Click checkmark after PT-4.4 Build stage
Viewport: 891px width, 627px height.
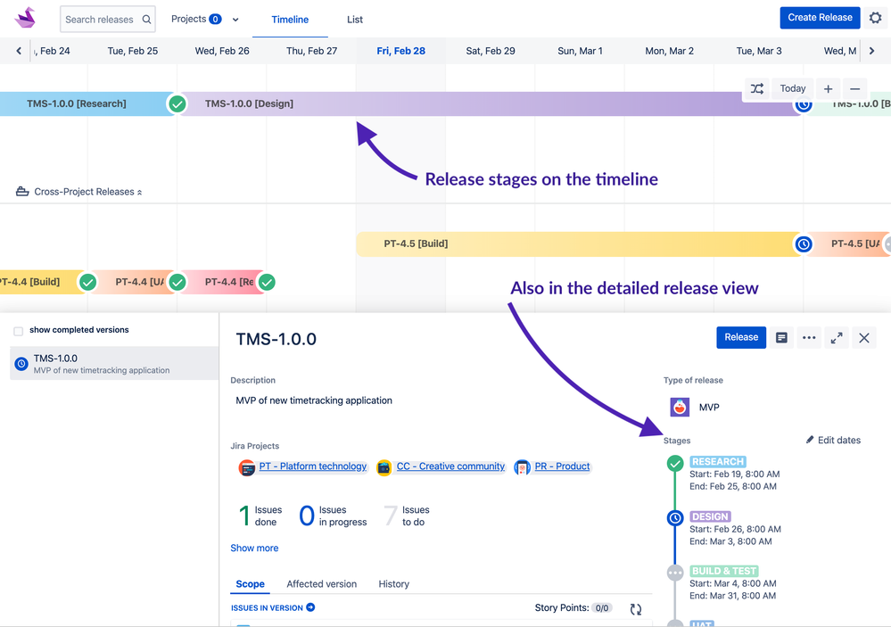point(87,282)
